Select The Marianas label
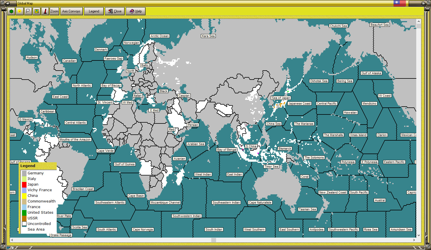Screen dimensions: 431x250 [304, 124]
